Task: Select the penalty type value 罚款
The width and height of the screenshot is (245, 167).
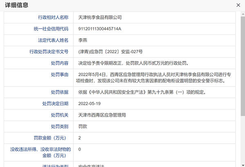Action: pyautogui.click(x=82, y=126)
